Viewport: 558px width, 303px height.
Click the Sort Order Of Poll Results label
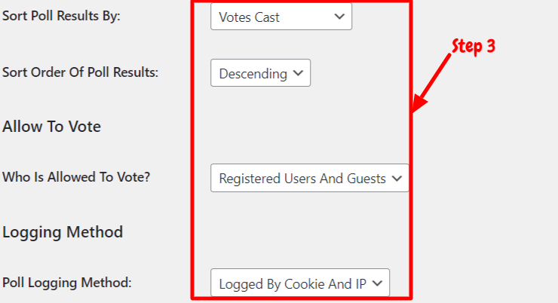point(80,72)
